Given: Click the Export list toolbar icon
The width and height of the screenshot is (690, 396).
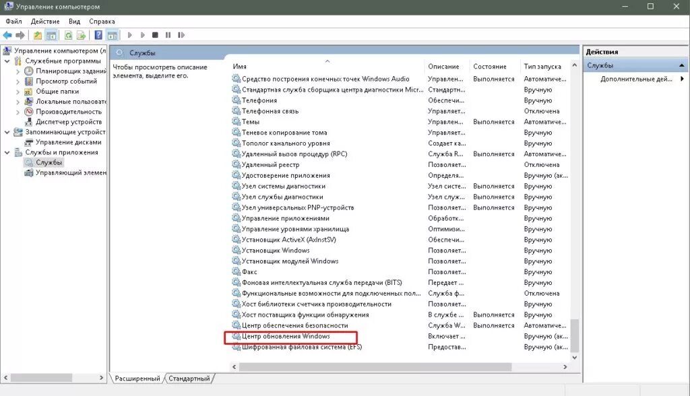Looking at the screenshot, I should point(81,35).
